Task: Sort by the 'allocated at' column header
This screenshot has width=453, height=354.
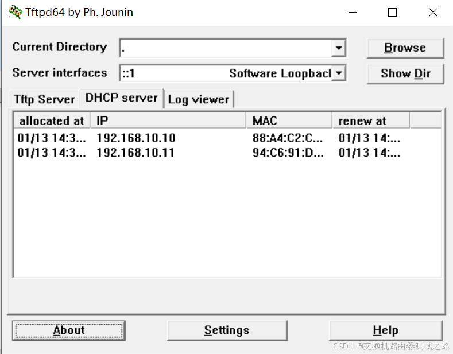Action: 52,120
